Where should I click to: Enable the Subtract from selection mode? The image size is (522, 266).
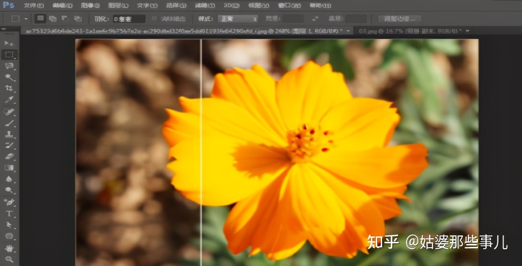tap(65, 19)
